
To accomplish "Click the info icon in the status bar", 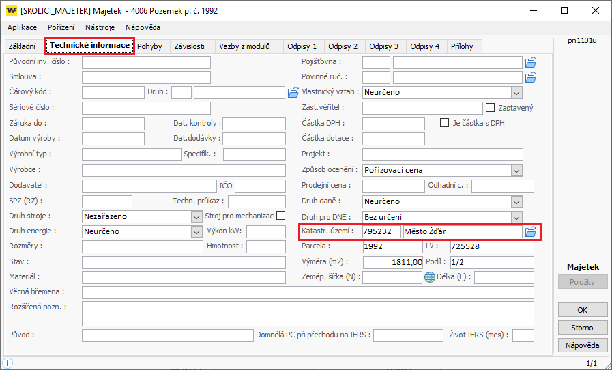I will (x=8, y=363).
